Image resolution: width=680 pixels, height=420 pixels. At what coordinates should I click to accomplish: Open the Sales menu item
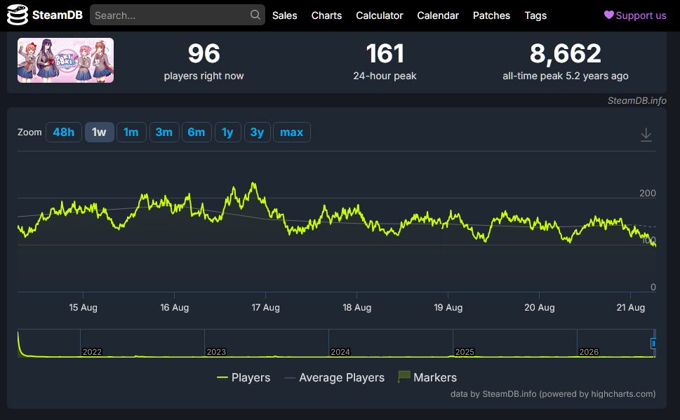284,15
